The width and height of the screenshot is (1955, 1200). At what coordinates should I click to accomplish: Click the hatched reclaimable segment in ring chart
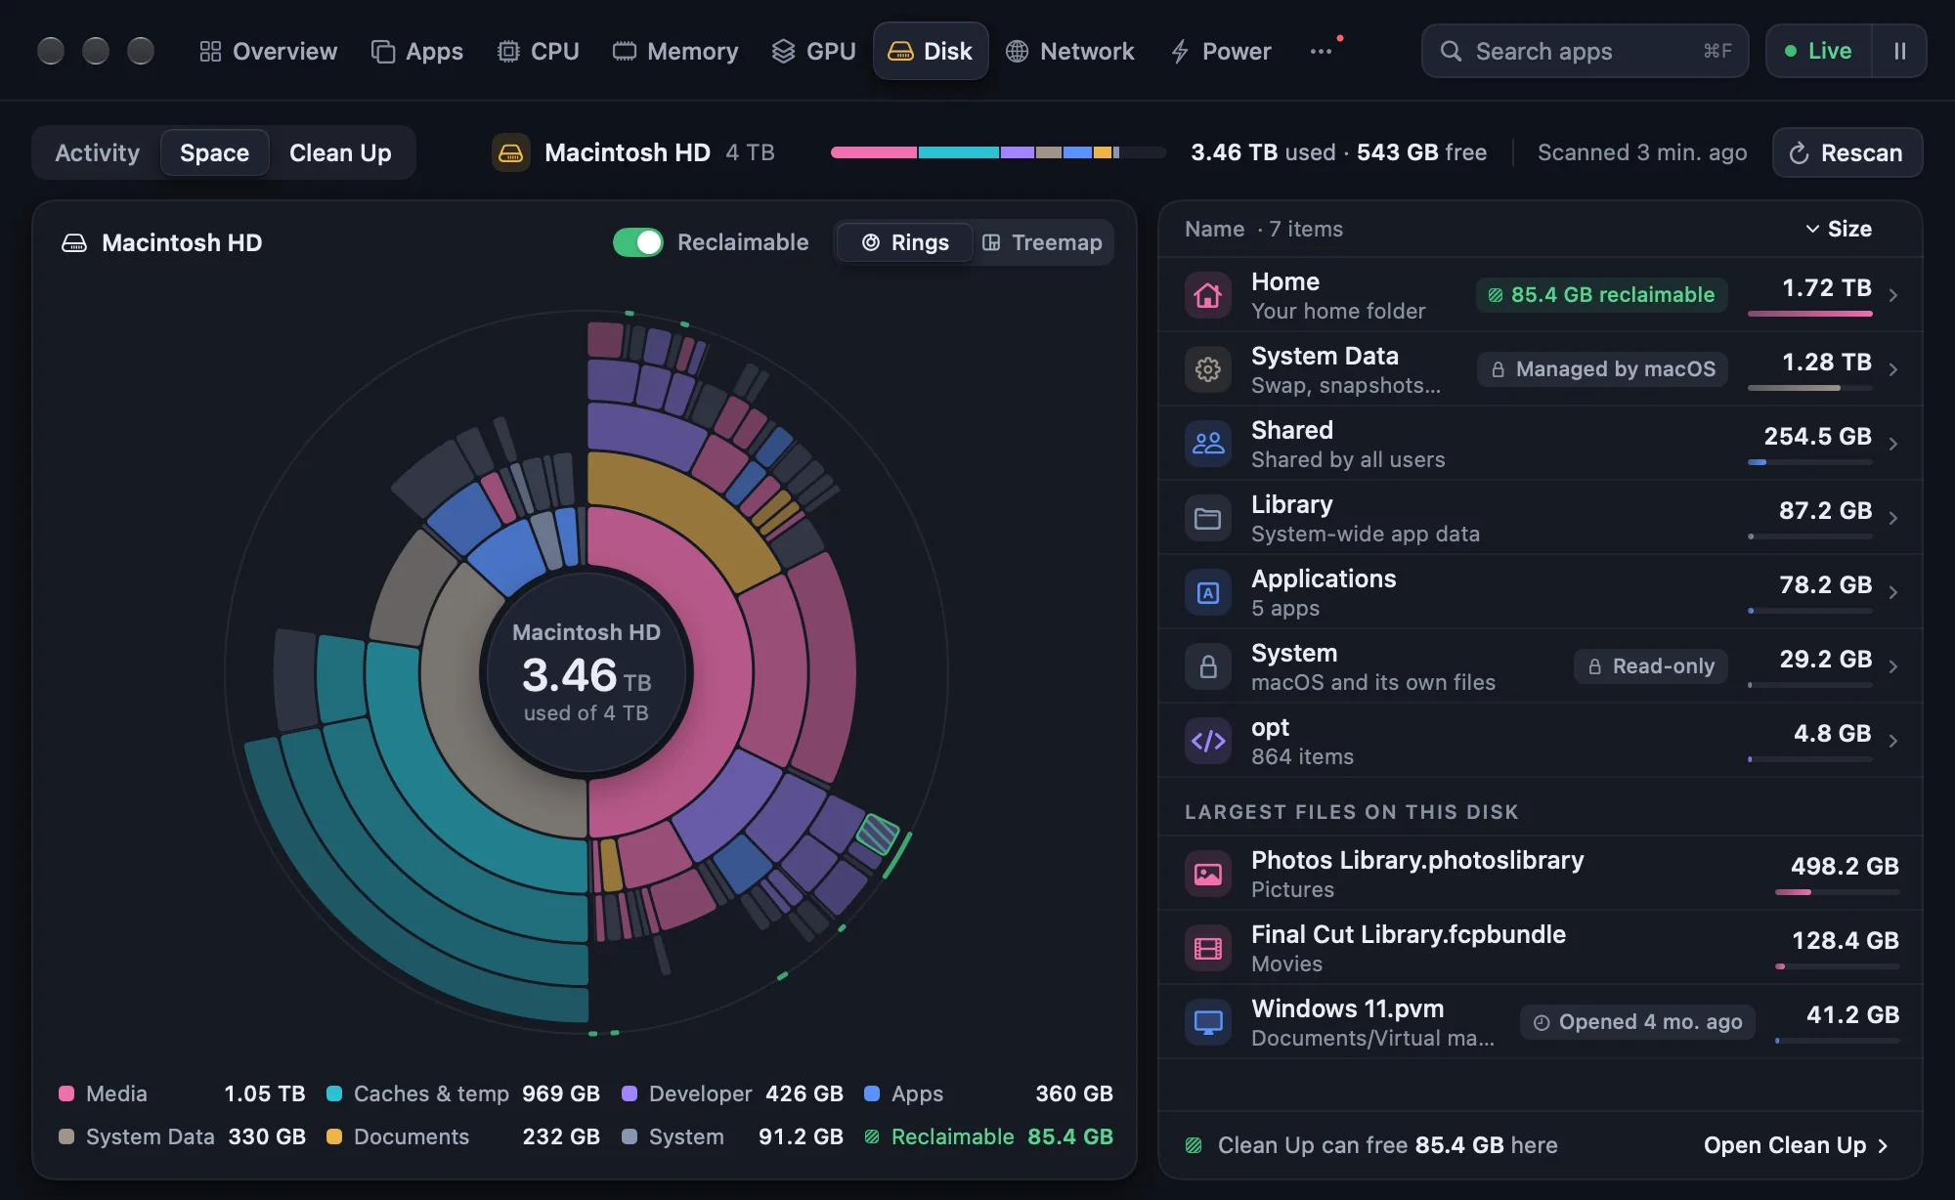(x=877, y=834)
